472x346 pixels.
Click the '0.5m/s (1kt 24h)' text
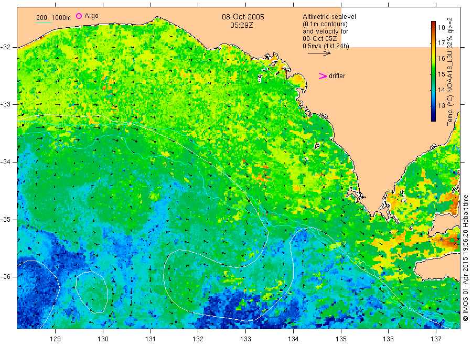(326, 46)
